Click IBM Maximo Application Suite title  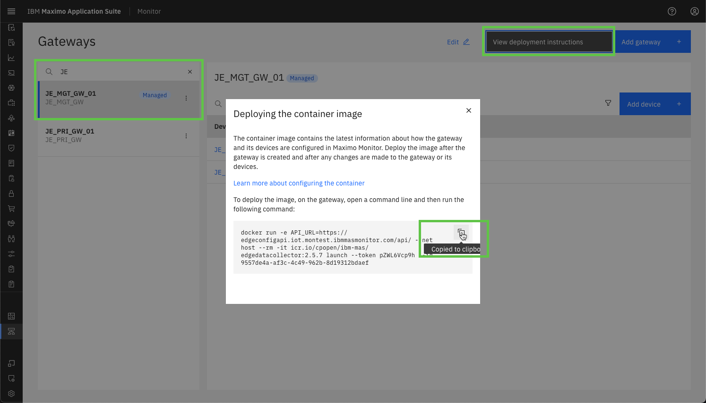pos(74,11)
